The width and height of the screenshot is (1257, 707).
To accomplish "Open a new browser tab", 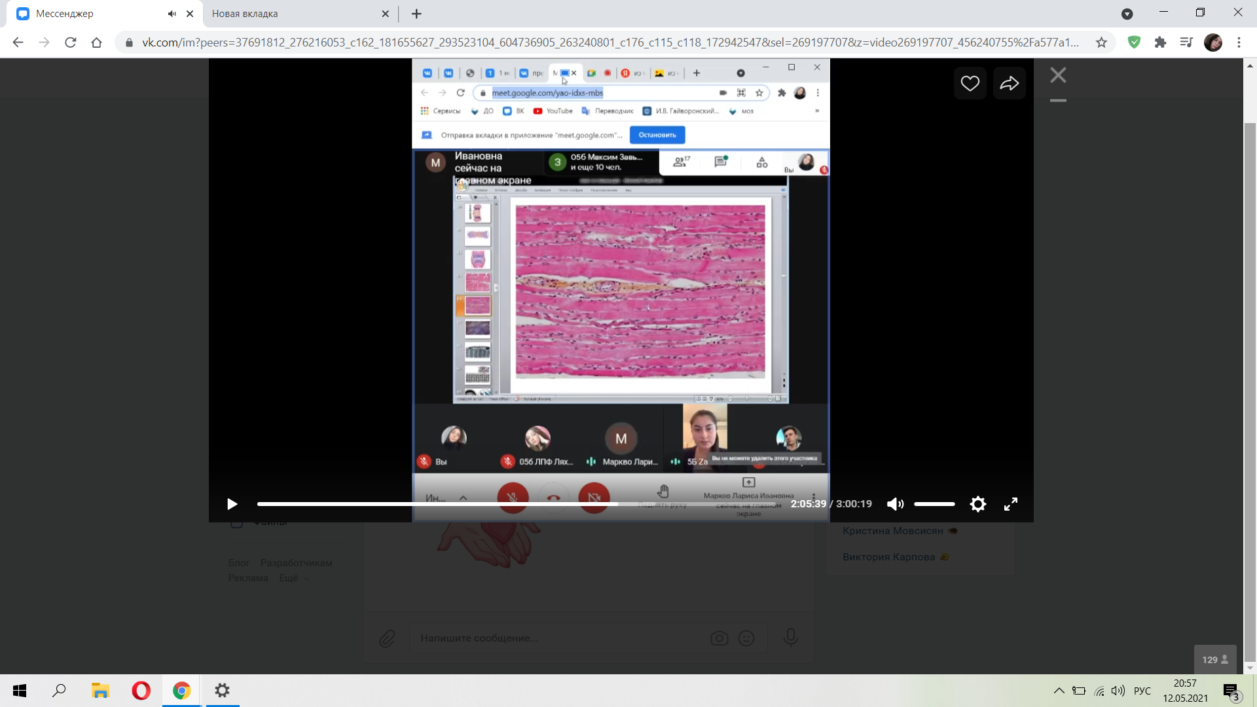I will [416, 14].
